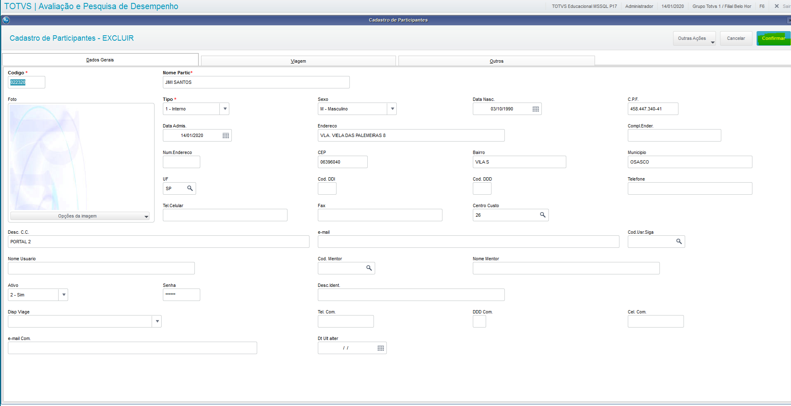791x406 pixels.
Task: Click the Sair close X icon
Action: click(x=776, y=6)
